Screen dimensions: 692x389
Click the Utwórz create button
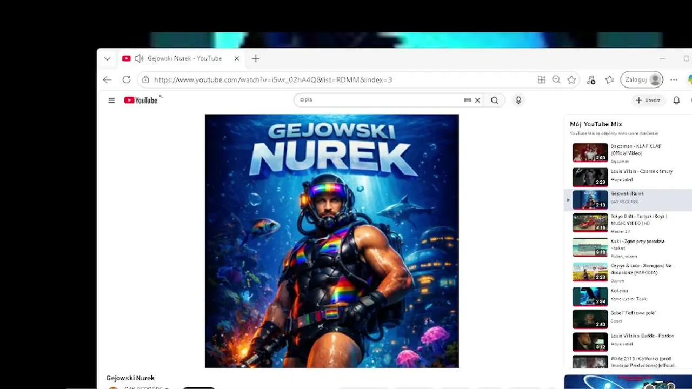click(648, 100)
